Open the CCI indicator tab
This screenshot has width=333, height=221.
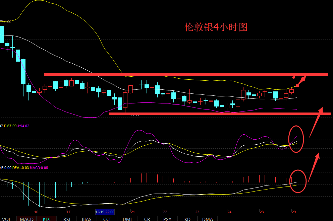click(107, 219)
